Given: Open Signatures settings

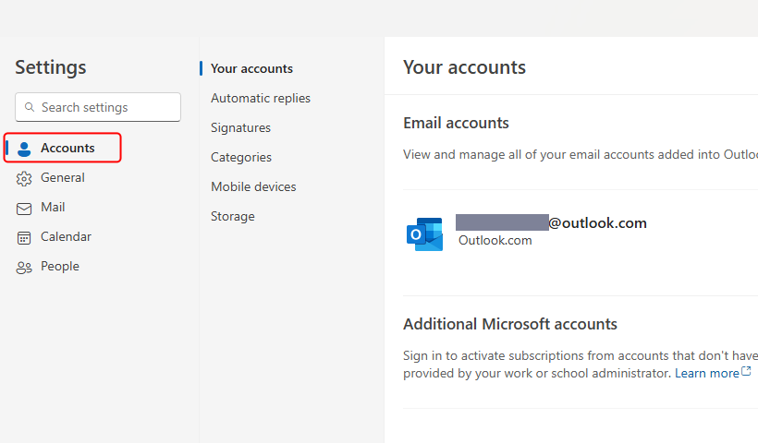Looking at the screenshot, I should [240, 127].
